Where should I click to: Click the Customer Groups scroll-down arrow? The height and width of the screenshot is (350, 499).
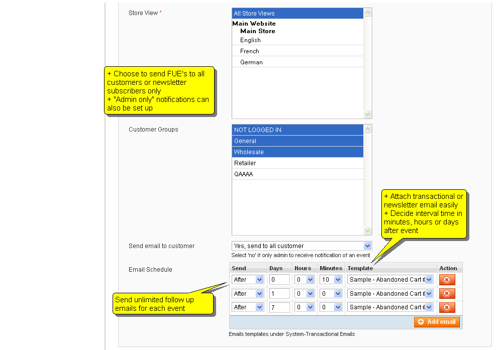tap(367, 230)
